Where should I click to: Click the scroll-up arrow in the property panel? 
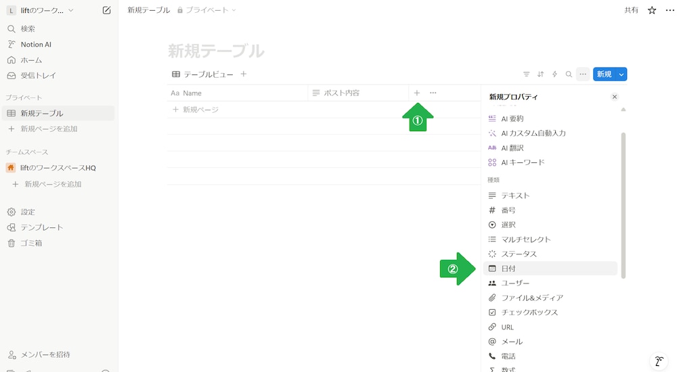(623, 110)
